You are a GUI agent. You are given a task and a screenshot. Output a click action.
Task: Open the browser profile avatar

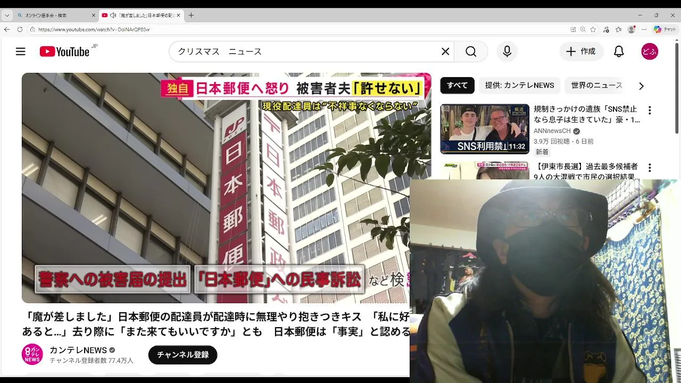tap(632, 29)
